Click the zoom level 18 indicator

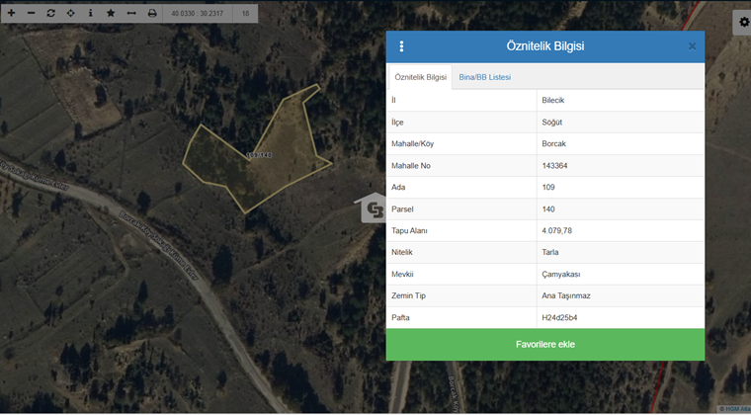point(245,13)
